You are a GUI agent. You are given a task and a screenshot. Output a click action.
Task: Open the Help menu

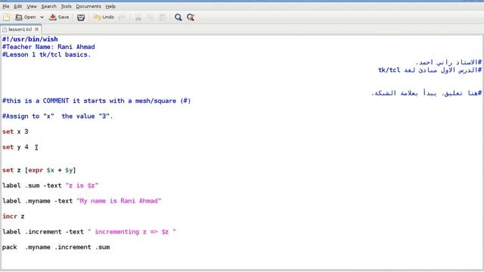110,6
